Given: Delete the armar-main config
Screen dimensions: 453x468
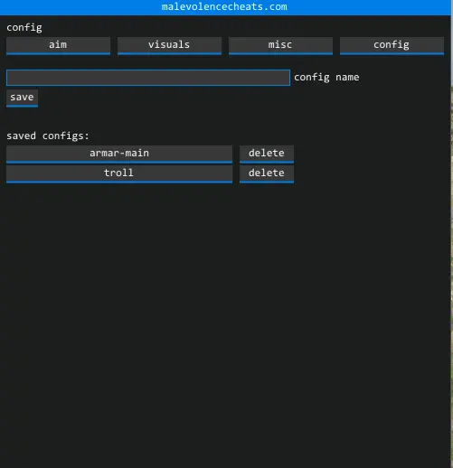Looking at the screenshot, I should (x=267, y=154).
